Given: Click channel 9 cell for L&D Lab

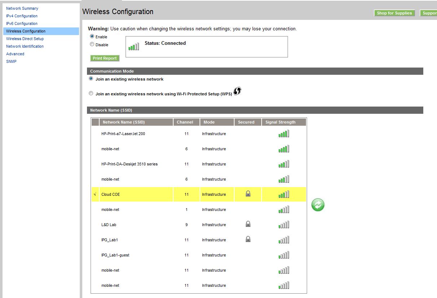Looking at the screenshot, I should coord(187,225).
